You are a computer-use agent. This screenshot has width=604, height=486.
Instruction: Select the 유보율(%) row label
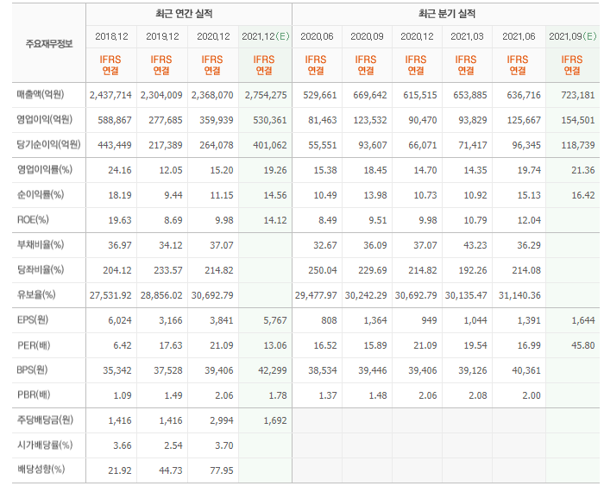pyautogui.click(x=36, y=295)
